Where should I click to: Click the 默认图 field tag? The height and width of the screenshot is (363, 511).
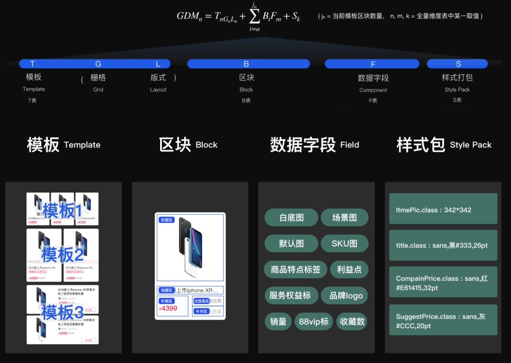(291, 244)
